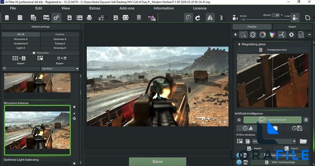Open the Information menu

tap(164, 8)
